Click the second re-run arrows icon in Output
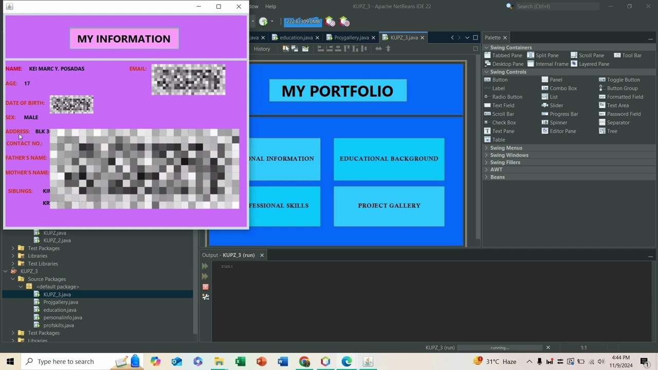The width and height of the screenshot is (658, 370). (205, 276)
